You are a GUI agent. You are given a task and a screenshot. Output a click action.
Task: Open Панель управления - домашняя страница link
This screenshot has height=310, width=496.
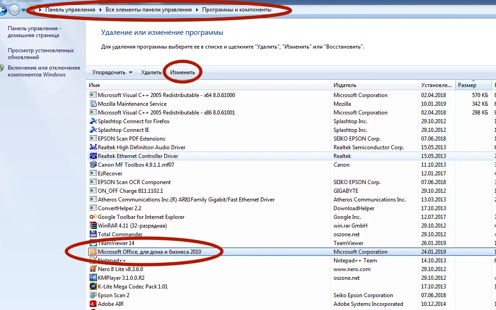(34, 32)
